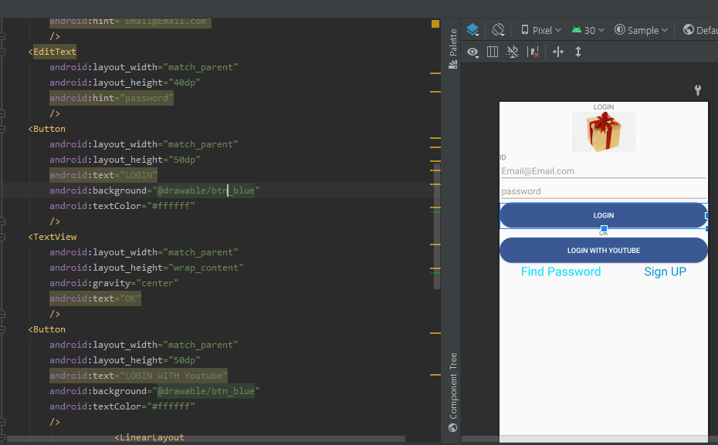Screen dimensions: 718x445
Task: Collapse the TextView tag fold marker
Action: pos(3,237)
